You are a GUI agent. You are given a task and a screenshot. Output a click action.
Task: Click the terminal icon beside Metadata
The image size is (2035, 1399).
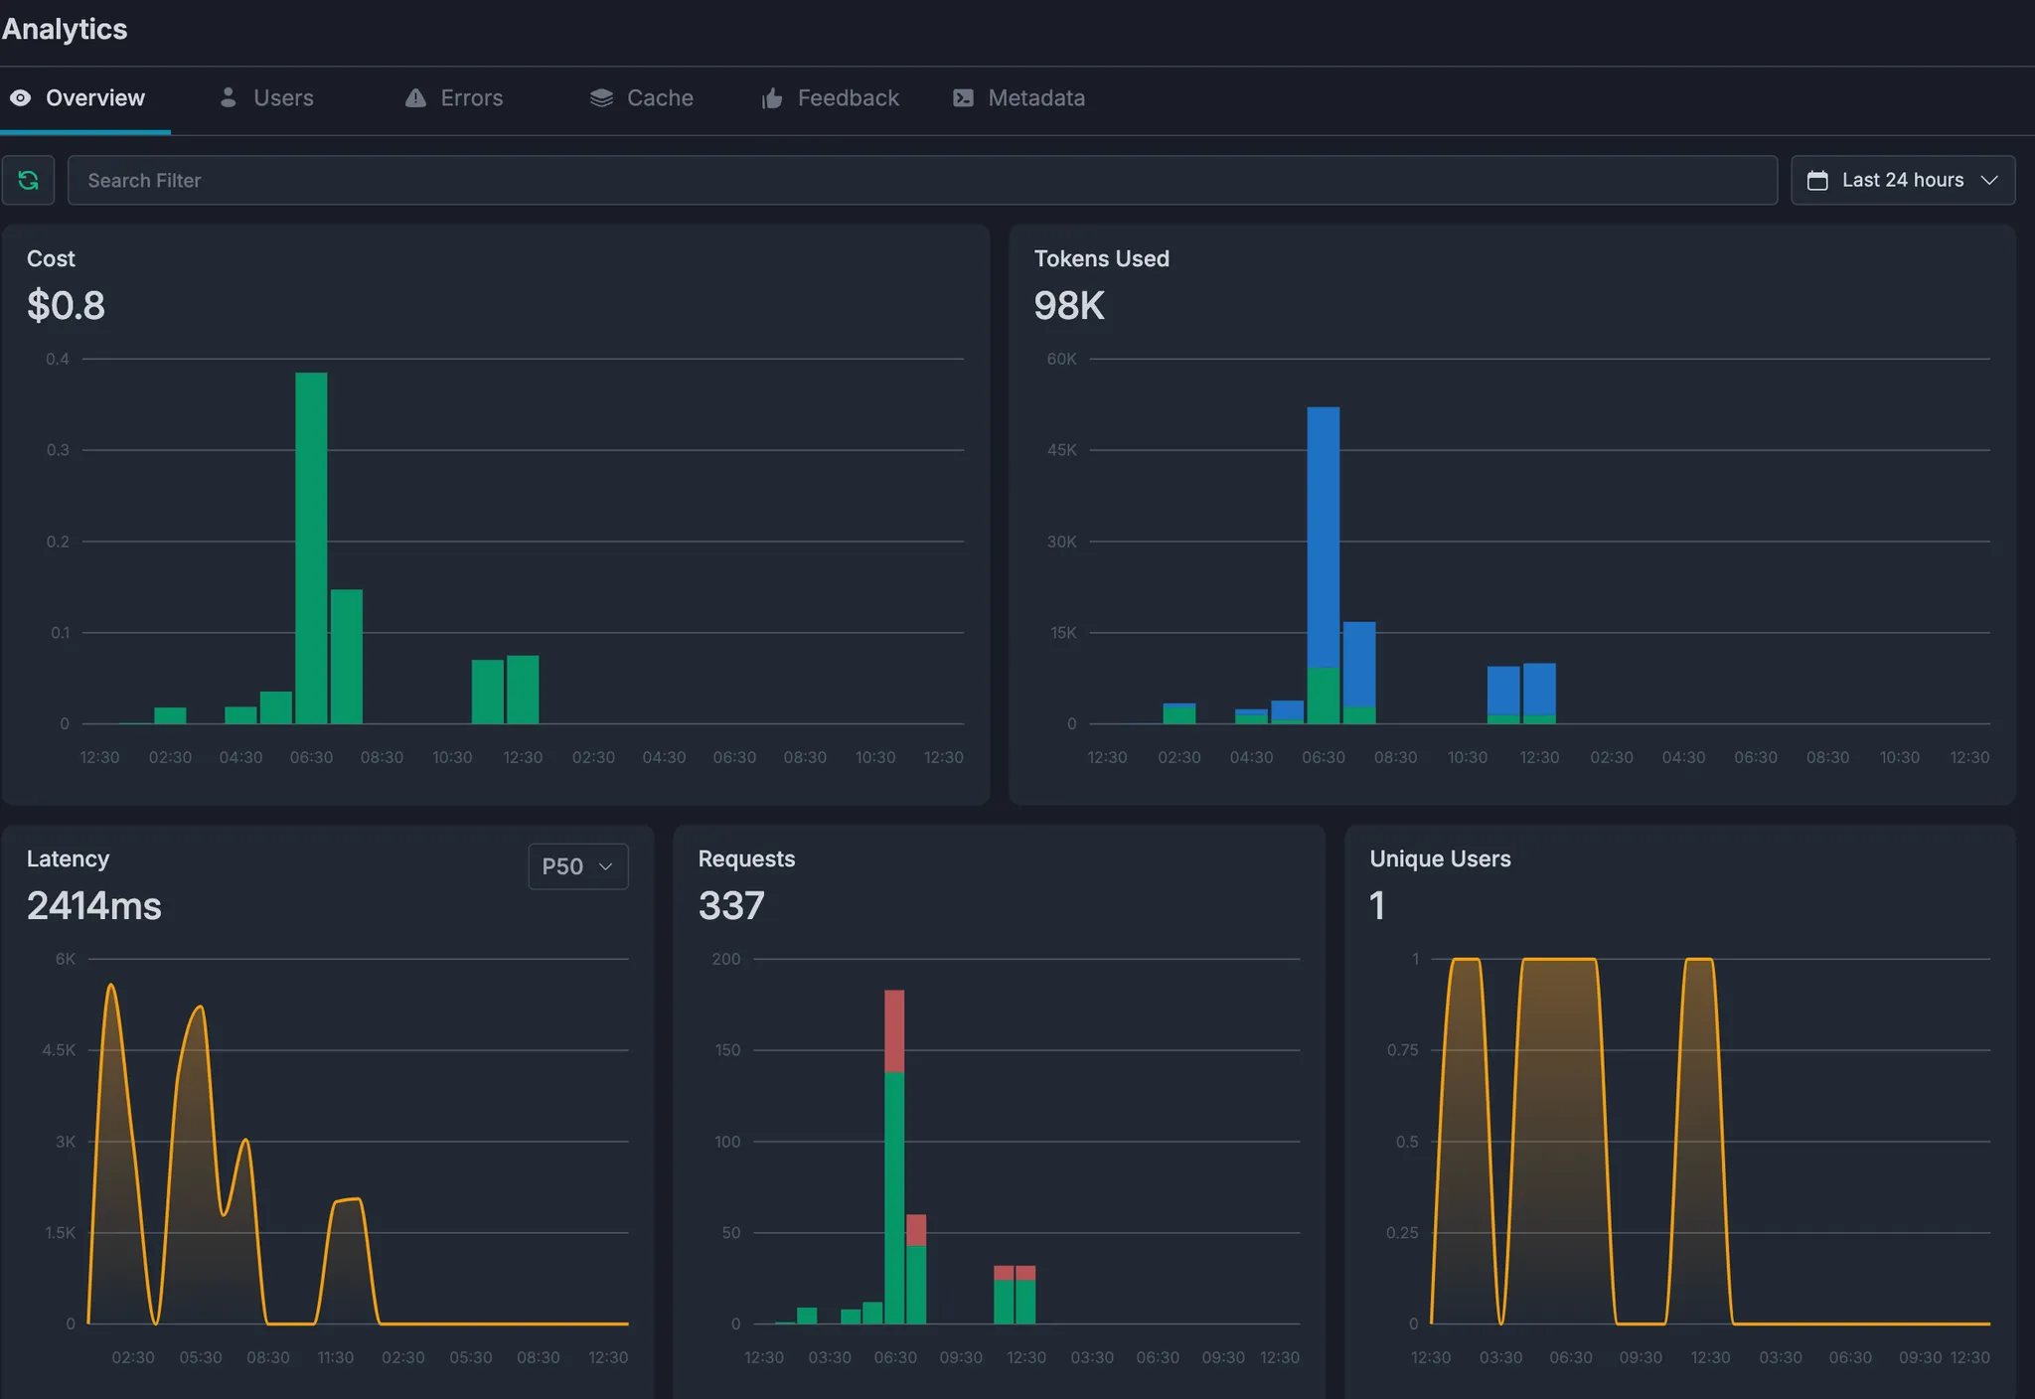pyautogui.click(x=963, y=98)
